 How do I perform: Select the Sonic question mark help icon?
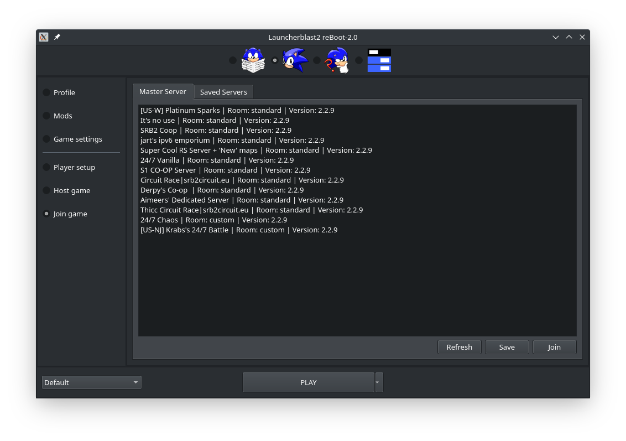tap(337, 60)
